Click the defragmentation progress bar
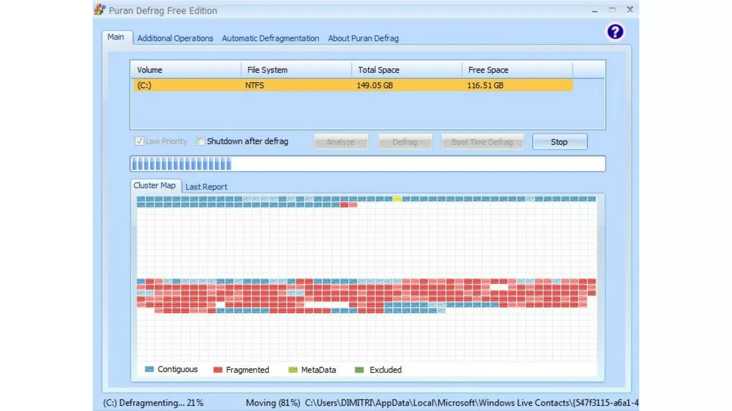Image resolution: width=732 pixels, height=411 pixels. point(366,163)
